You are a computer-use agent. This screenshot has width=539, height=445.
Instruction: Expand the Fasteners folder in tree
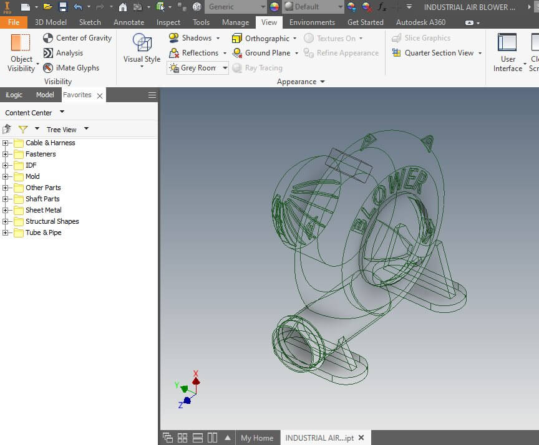[6, 154]
